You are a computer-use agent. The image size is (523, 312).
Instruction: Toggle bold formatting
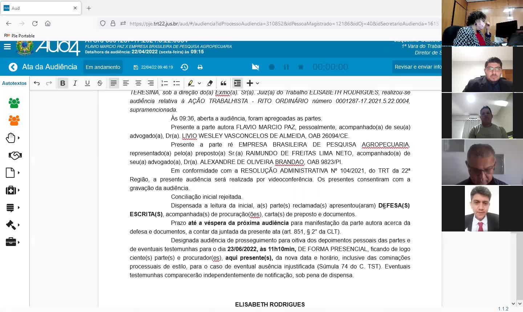pos(63,83)
